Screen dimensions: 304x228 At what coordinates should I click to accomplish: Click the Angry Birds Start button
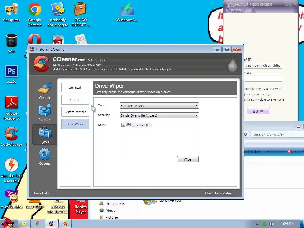click(x=8, y=223)
